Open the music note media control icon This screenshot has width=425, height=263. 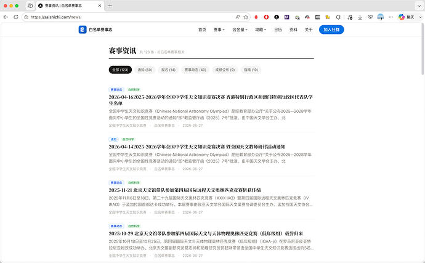coord(350,17)
